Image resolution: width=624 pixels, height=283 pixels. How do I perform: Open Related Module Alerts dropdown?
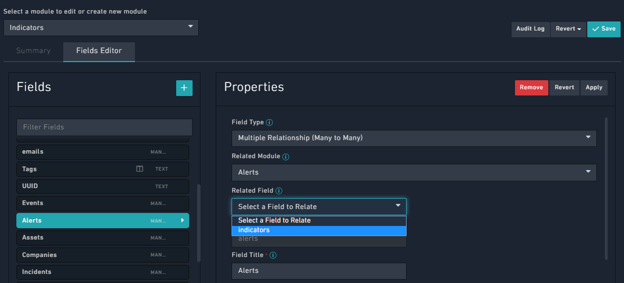tap(414, 172)
